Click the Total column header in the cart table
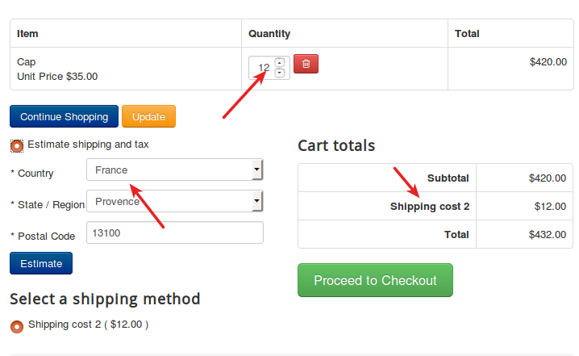The image size is (579, 356). pos(467,34)
